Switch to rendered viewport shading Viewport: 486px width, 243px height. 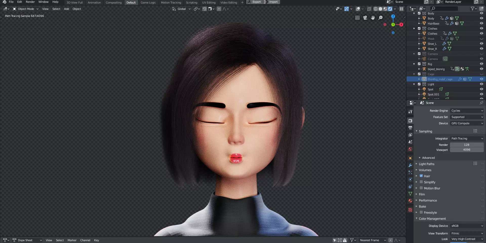(390, 9)
